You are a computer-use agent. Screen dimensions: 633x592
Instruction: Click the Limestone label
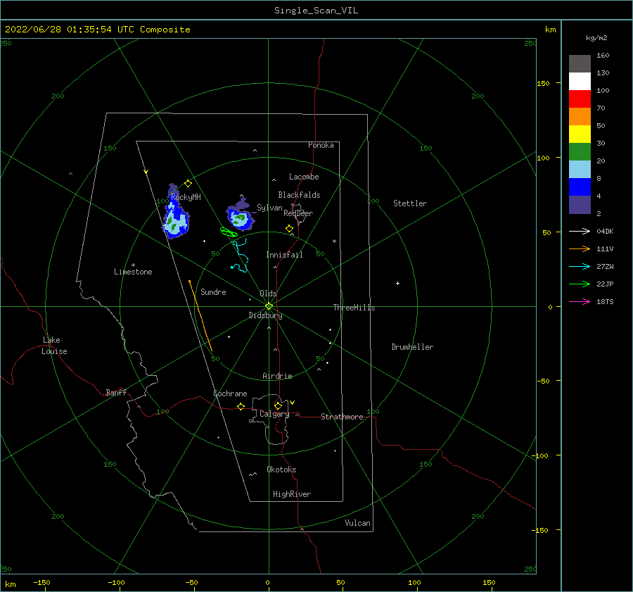(133, 272)
